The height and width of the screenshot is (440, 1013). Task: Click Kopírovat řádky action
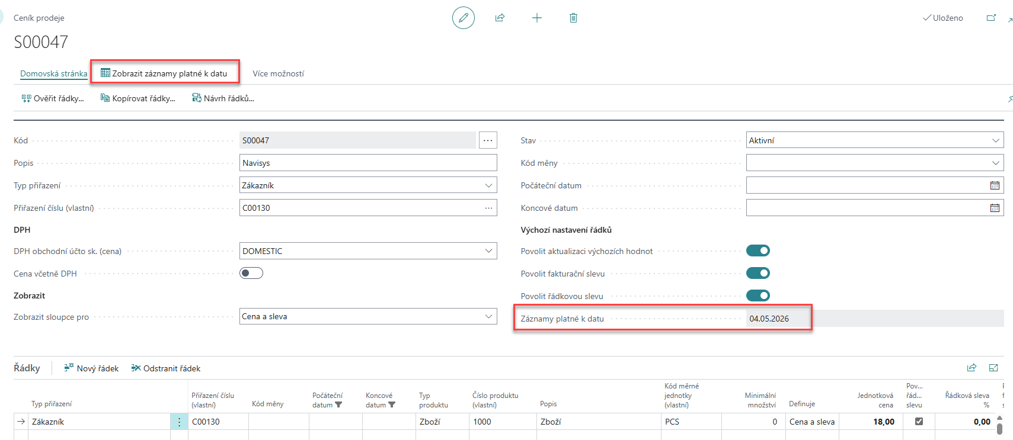tap(138, 98)
